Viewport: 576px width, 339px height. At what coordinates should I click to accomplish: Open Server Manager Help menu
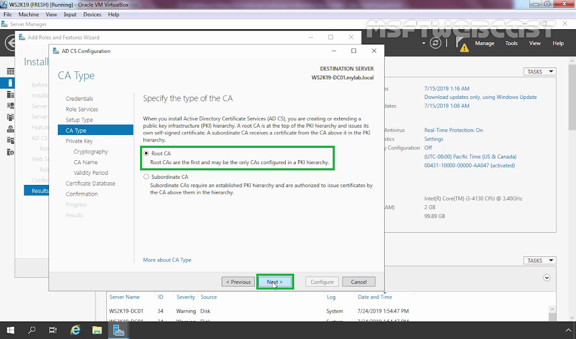558,43
